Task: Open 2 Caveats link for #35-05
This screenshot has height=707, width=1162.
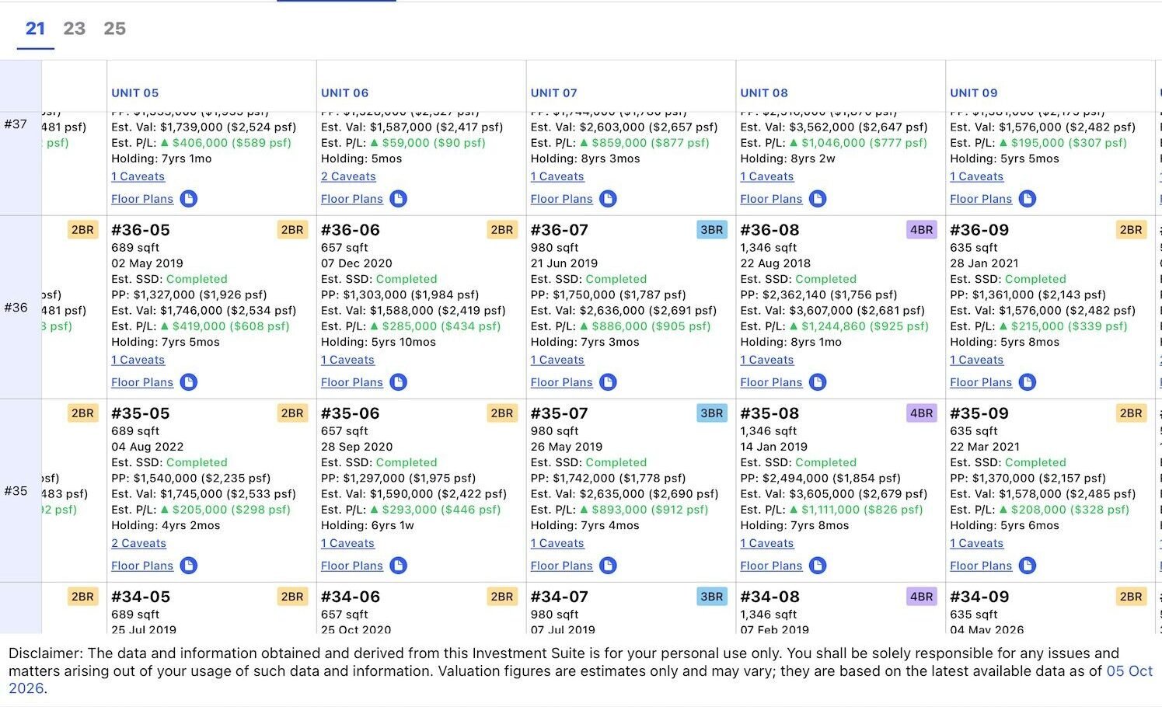Action: tap(139, 543)
